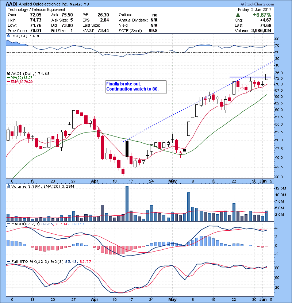Screen dimensions: 292x303
Task: Click the 12.5M volume axis label
Action: 281,188
